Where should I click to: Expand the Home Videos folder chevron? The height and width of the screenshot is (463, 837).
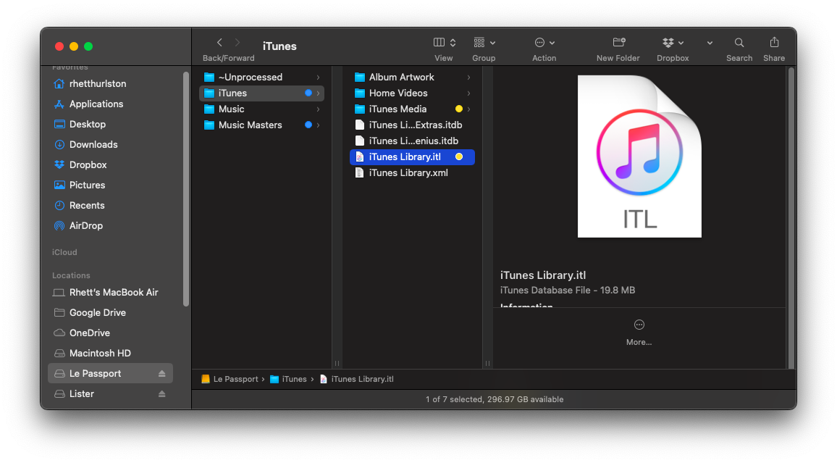[x=468, y=93]
